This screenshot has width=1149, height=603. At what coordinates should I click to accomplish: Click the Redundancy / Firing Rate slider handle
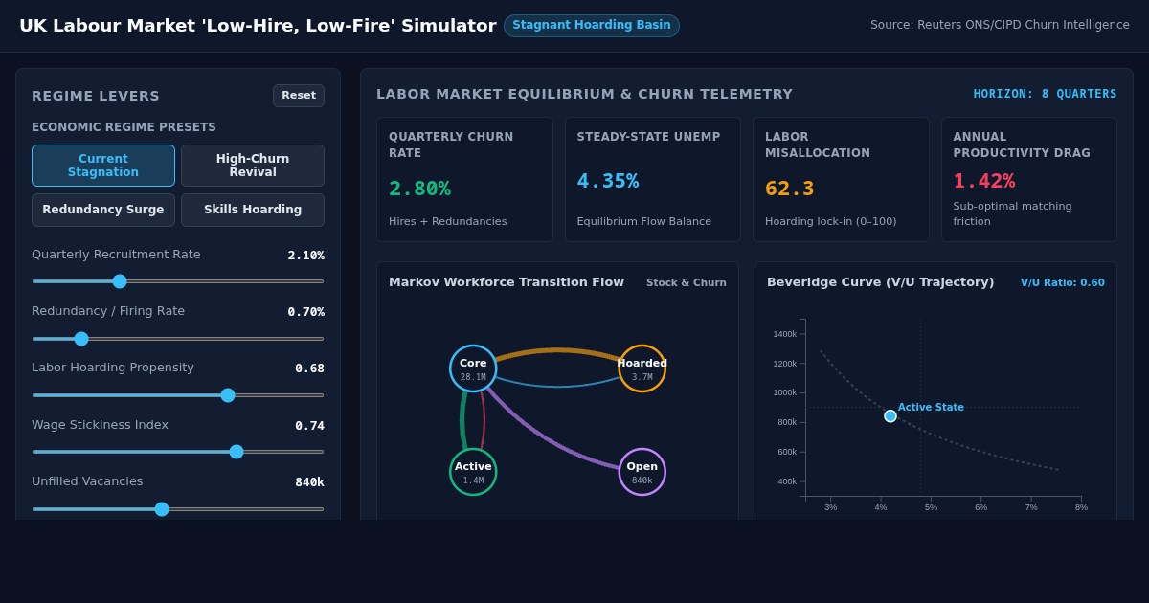pyautogui.click(x=81, y=339)
